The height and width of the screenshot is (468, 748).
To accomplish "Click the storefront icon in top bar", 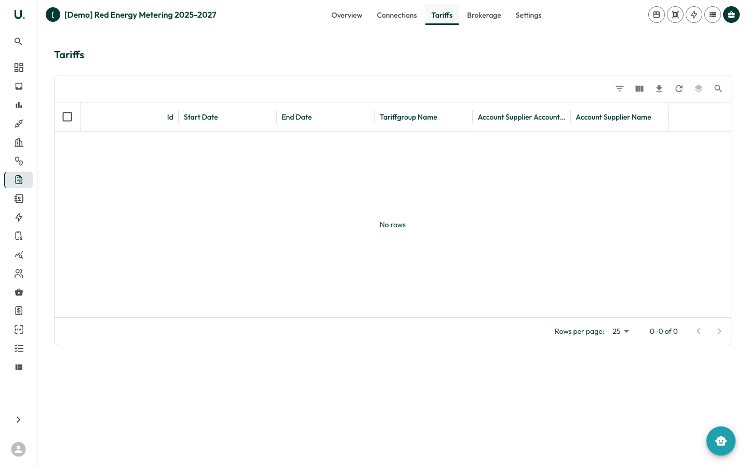I will pyautogui.click(x=657, y=15).
